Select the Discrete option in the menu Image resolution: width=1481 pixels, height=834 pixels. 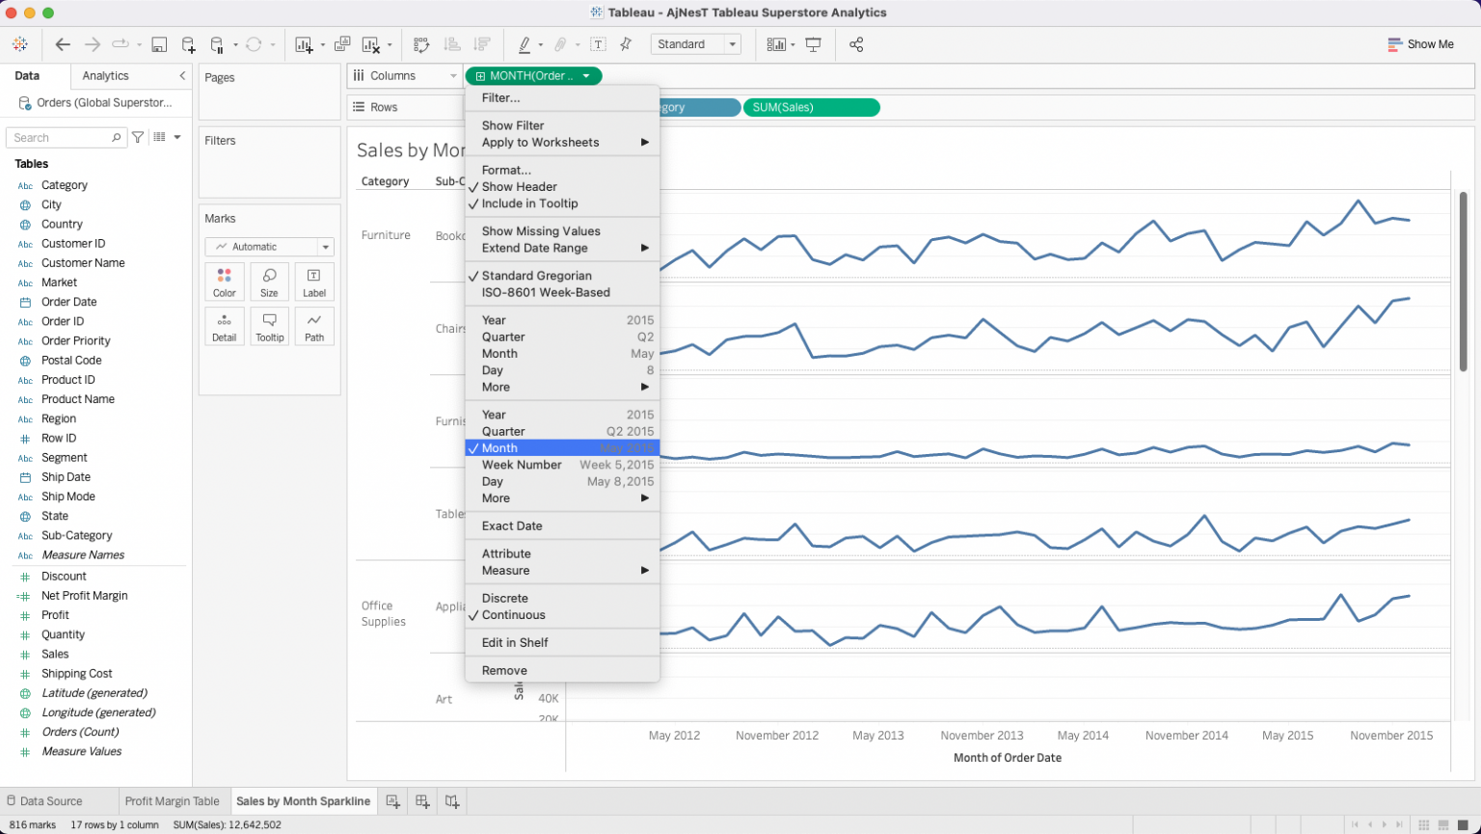point(504,598)
